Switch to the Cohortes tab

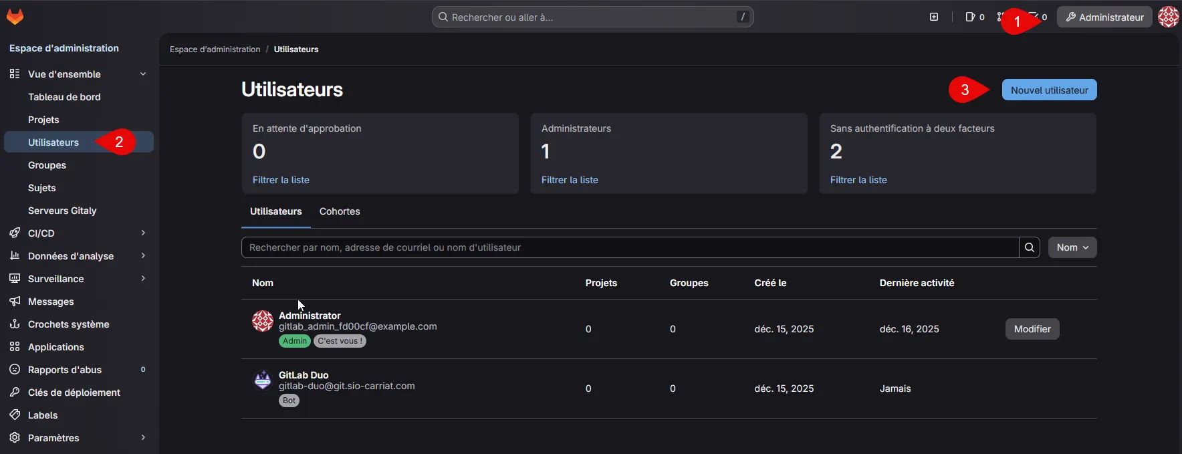tap(340, 211)
